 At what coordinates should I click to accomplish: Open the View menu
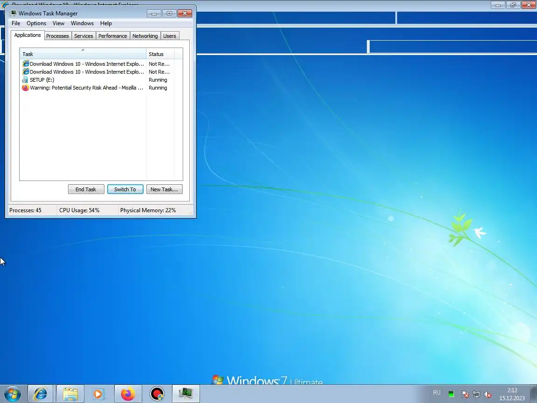[58, 23]
